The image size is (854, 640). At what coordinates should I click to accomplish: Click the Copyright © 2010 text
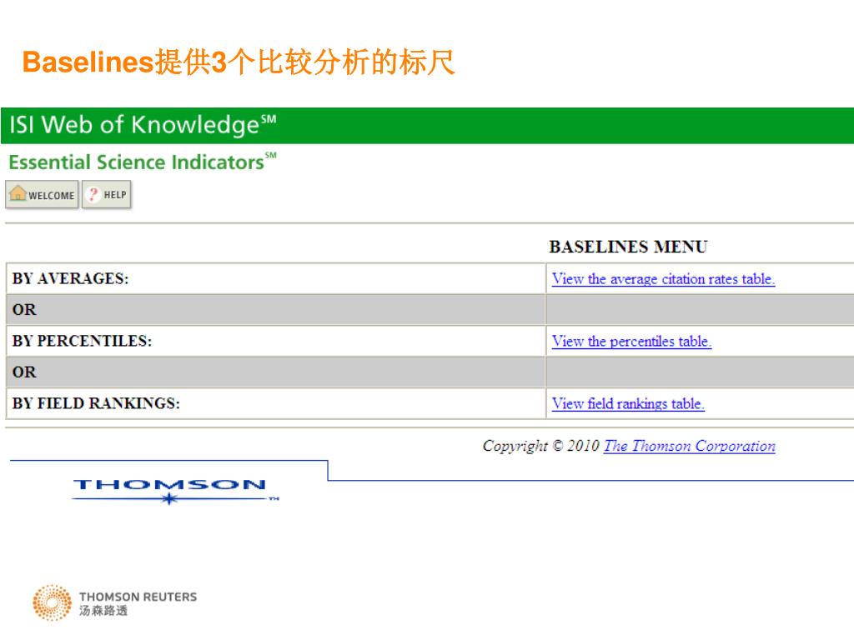(540, 446)
